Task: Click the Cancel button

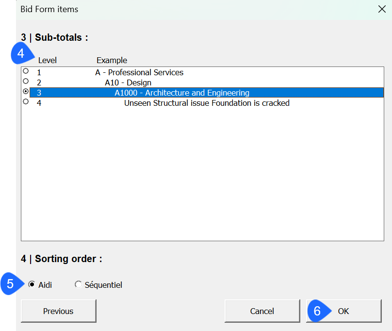Action: tap(262, 311)
